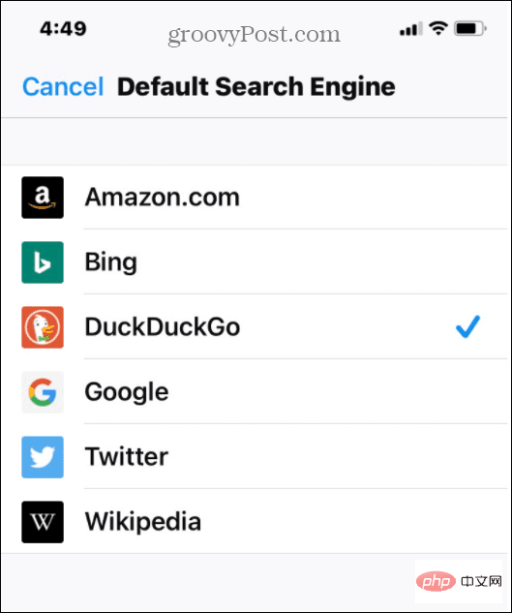Click the 4:49 clock in status bar
The width and height of the screenshot is (512, 613).
coord(63,28)
